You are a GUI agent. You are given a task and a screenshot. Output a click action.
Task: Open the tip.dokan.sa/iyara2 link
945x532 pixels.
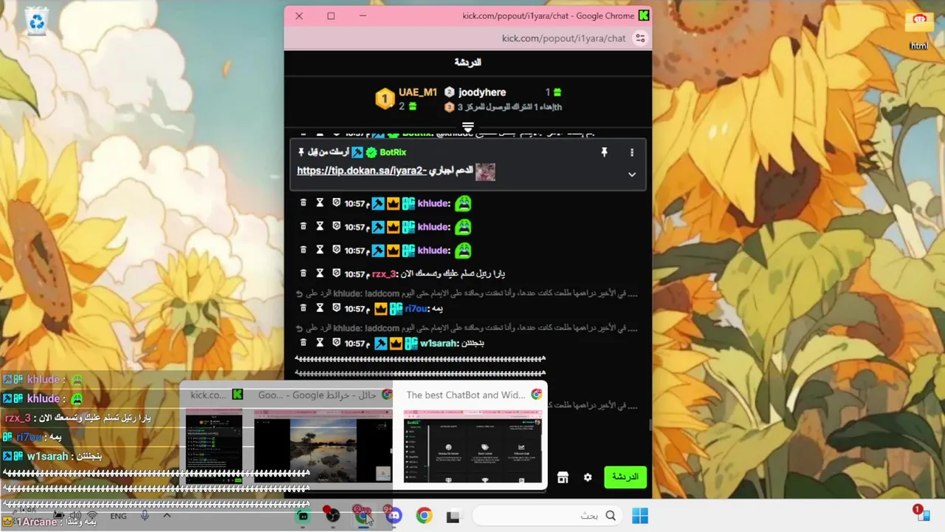pos(362,171)
